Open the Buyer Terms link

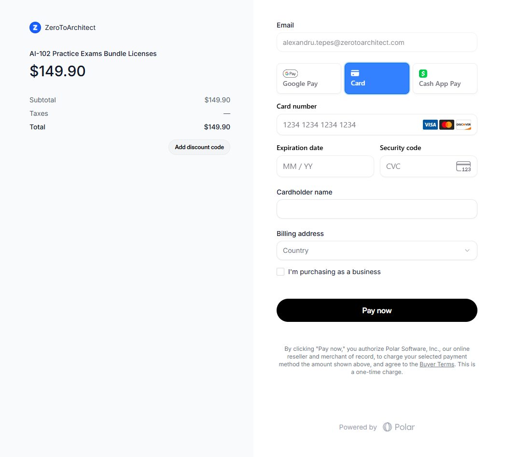pyautogui.click(x=437, y=364)
